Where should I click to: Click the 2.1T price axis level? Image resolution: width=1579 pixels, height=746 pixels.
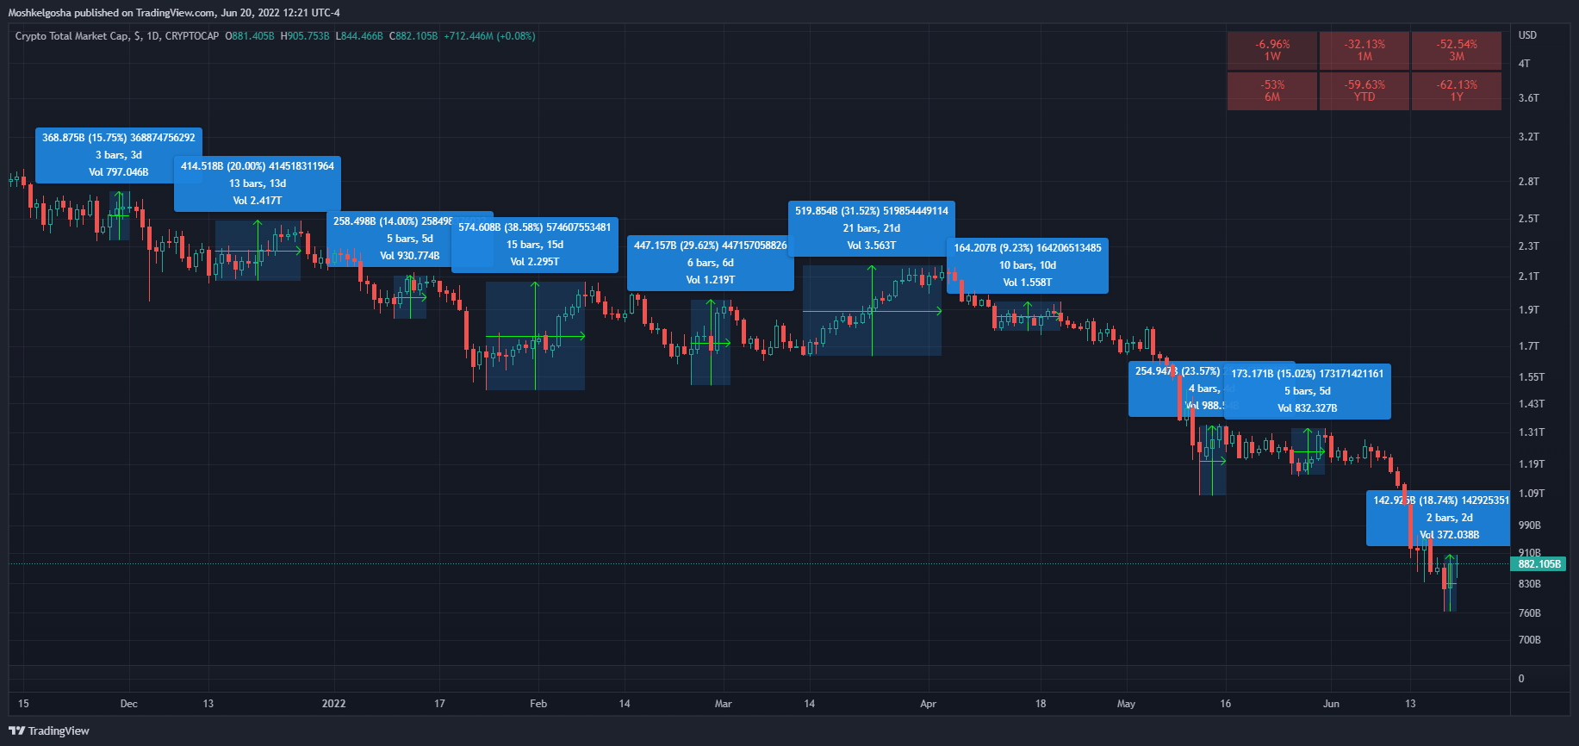(1529, 277)
